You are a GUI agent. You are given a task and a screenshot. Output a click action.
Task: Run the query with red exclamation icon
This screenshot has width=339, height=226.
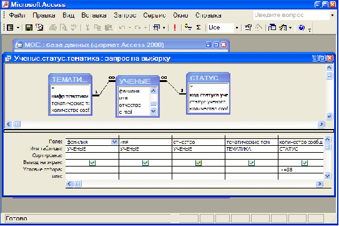pyautogui.click(x=175, y=28)
